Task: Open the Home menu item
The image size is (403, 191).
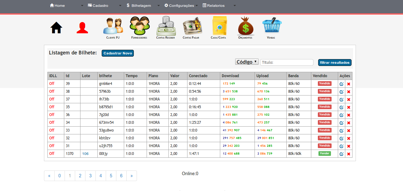Action: [57, 6]
